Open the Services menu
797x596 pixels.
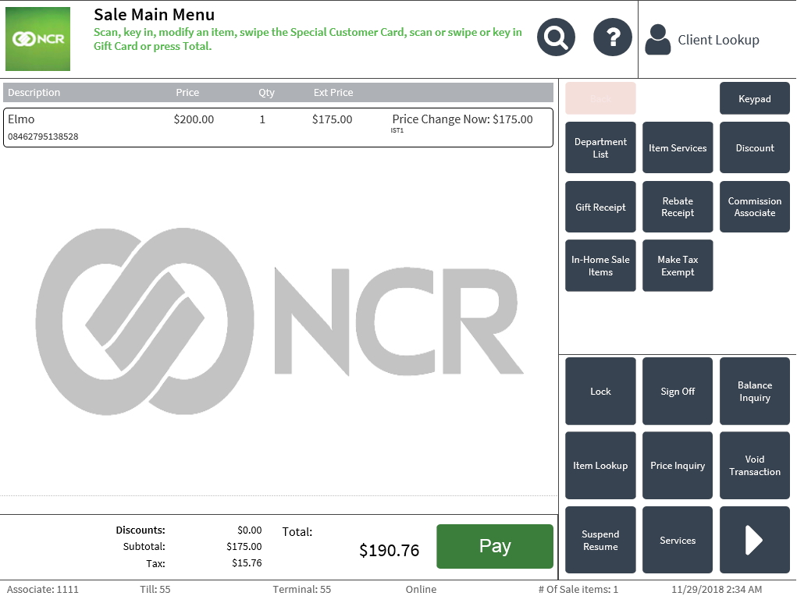coord(678,540)
